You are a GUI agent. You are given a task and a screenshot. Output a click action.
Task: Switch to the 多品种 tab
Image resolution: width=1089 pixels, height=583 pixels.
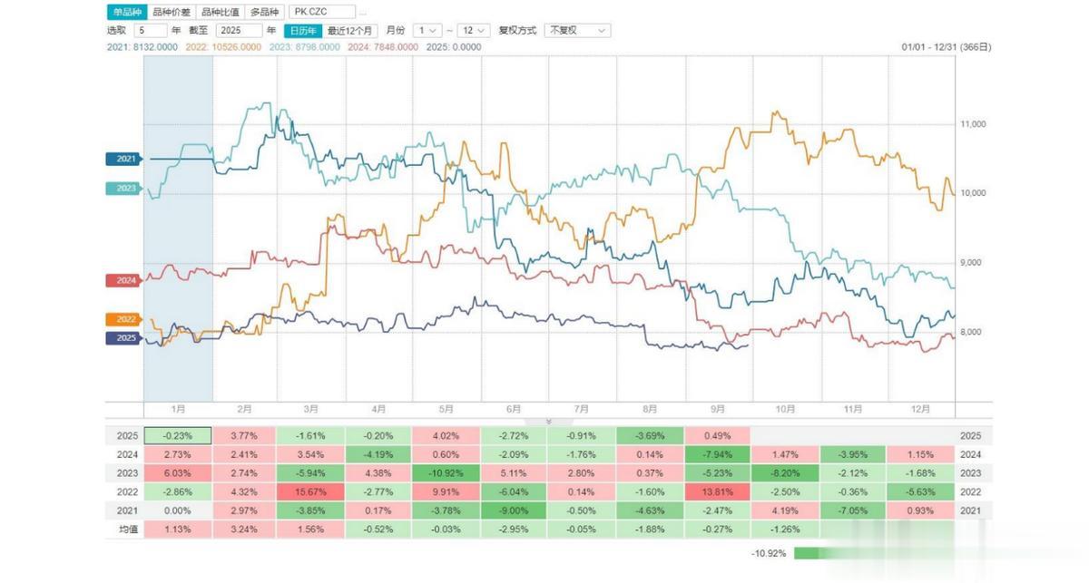point(264,13)
